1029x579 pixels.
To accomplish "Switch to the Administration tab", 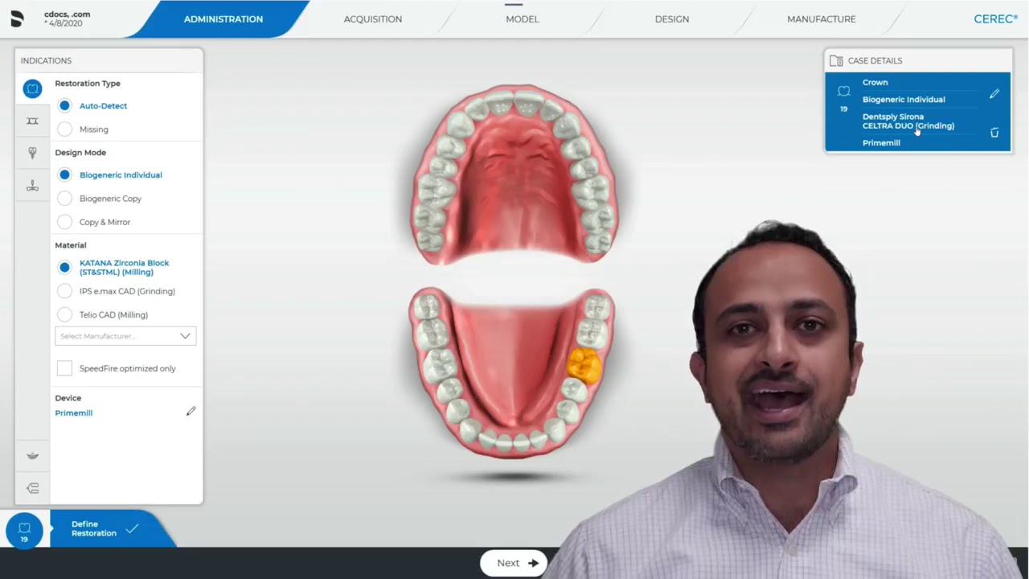I will click(223, 19).
